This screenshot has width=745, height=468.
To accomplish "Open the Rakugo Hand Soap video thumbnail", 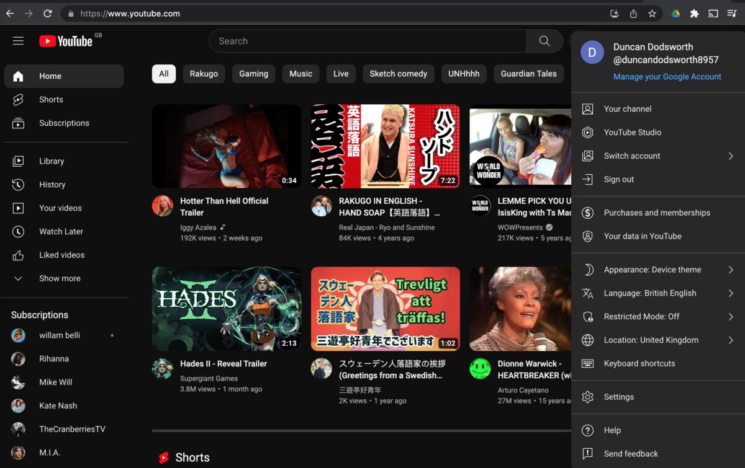I will tap(386, 146).
